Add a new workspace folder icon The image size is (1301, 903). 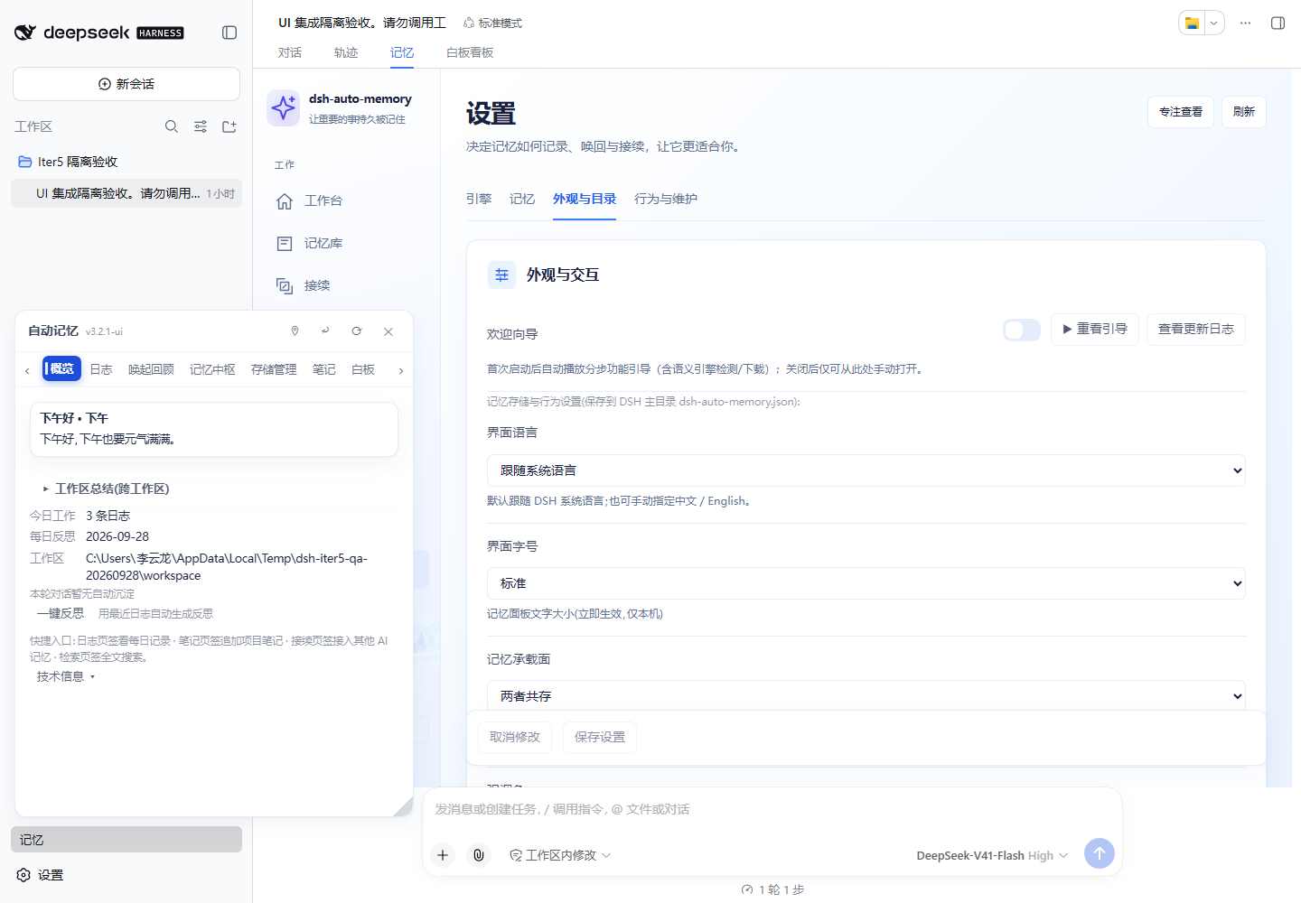tap(229, 126)
